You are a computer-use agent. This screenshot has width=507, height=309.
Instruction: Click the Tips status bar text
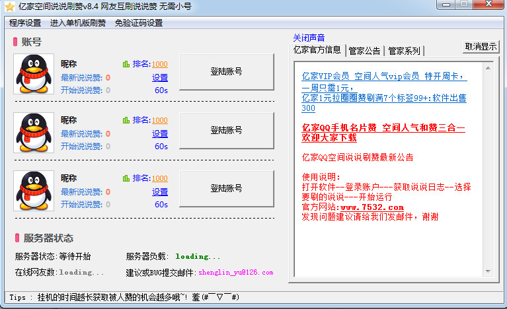tap(124, 297)
